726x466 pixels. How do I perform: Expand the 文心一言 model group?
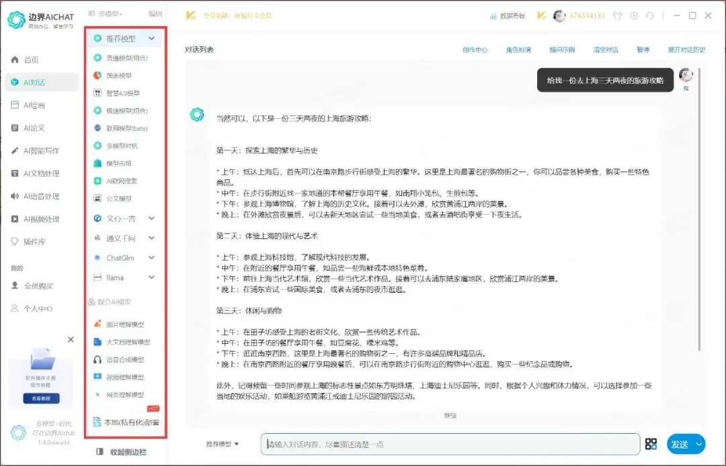(x=151, y=218)
